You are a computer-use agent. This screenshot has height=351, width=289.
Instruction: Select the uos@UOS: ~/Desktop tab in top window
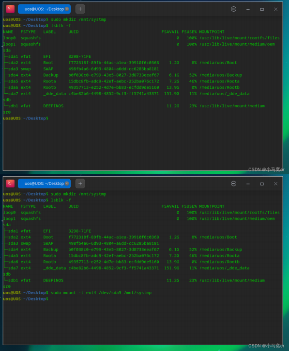[44, 9]
